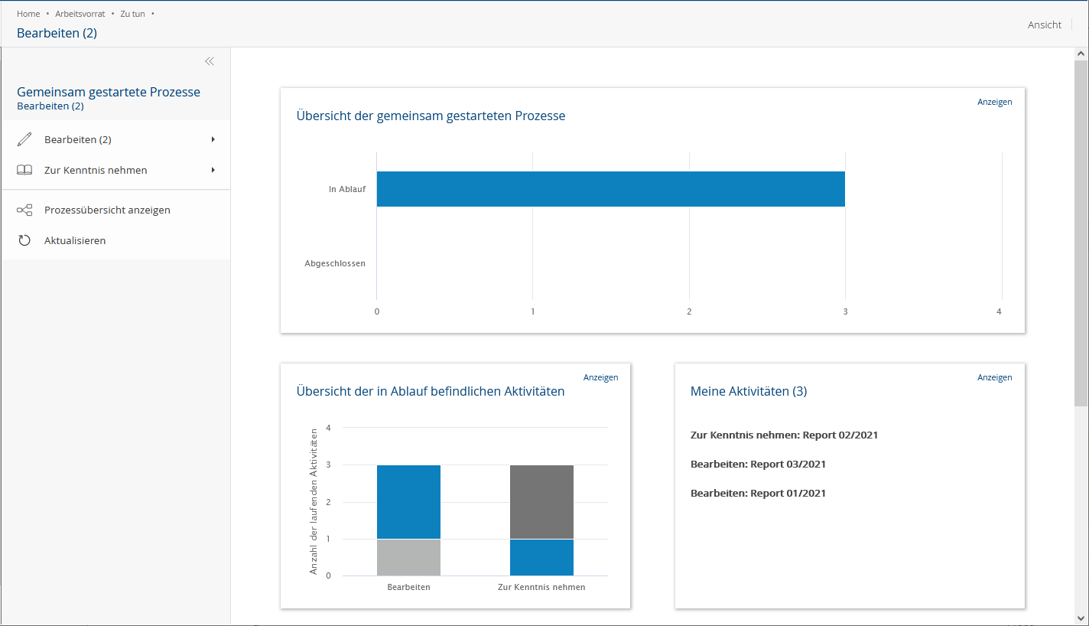
Task: Click the Gemeinsam gestartete Prozesse sidebar heading
Action: click(109, 92)
